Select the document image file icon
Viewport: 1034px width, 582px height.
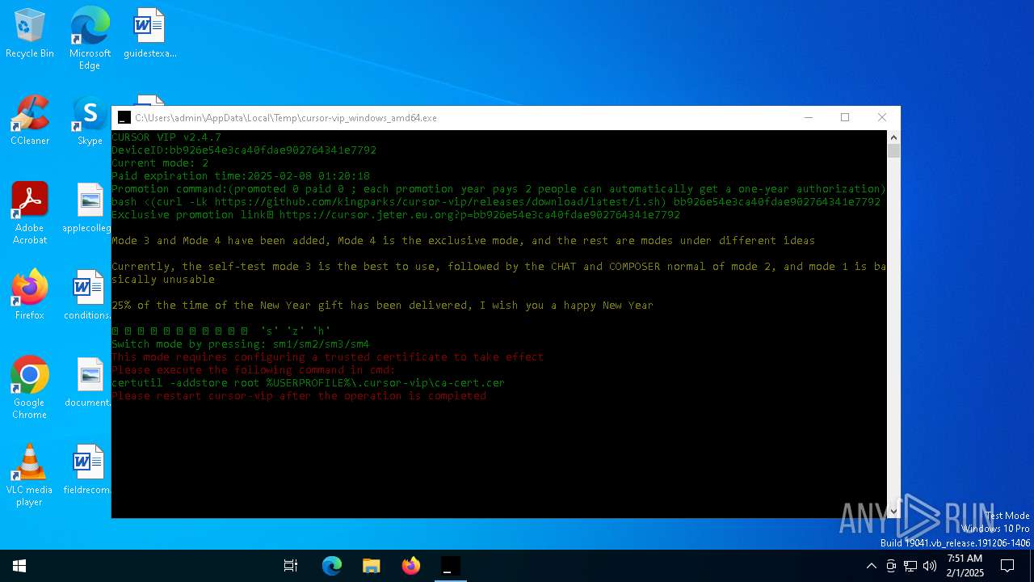[x=87, y=382]
